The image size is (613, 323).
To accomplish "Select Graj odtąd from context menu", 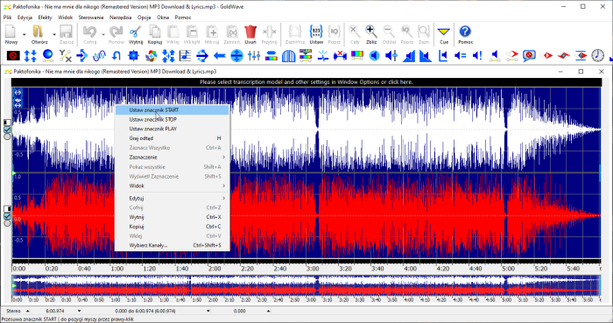I will [x=172, y=138].
